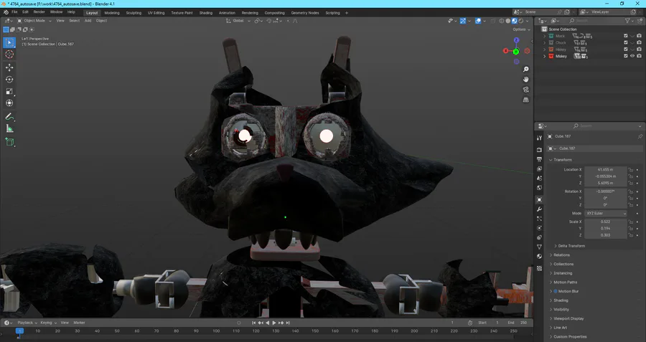This screenshot has width=646, height=342.
Task: Uncheck Chuck collection exclude checkbox
Action: coord(626,43)
